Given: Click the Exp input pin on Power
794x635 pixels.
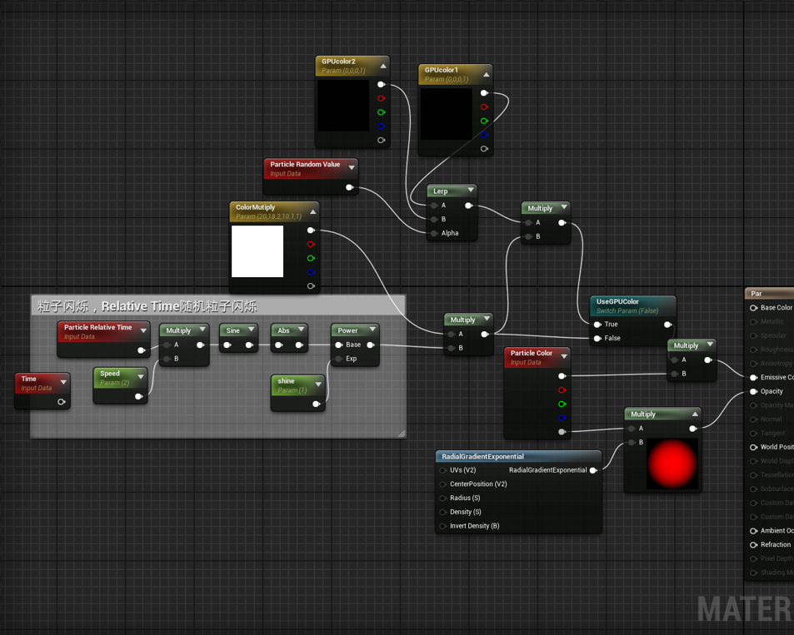Looking at the screenshot, I should pyautogui.click(x=338, y=359).
